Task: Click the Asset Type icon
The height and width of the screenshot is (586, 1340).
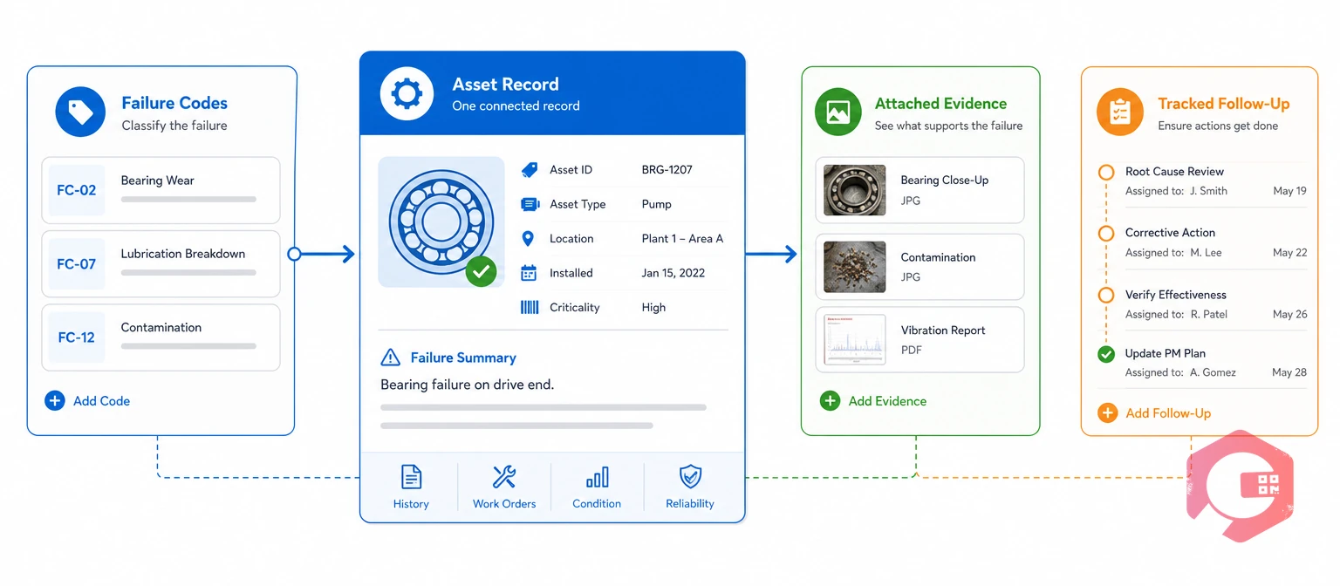Action: click(x=530, y=204)
